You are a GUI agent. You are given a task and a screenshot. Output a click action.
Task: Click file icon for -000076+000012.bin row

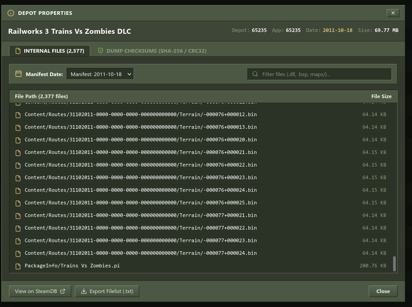coord(18,115)
